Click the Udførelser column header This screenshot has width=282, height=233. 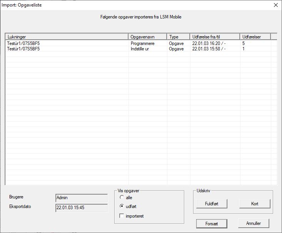[255, 37]
